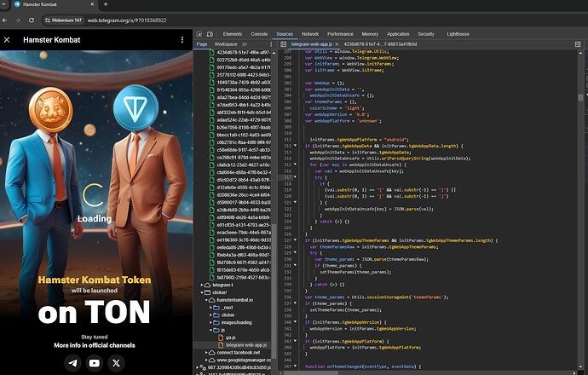This screenshot has width=588, height=375.
Task: Set breakpoint on line number 336
Action: pyautogui.click(x=288, y=297)
